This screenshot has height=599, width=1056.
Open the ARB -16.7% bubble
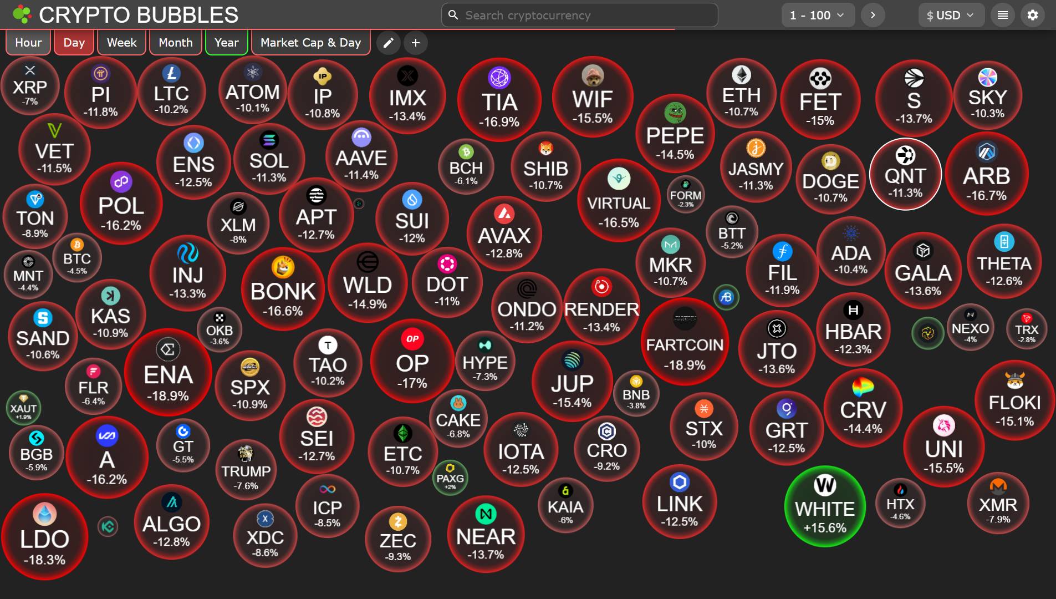[x=987, y=174]
